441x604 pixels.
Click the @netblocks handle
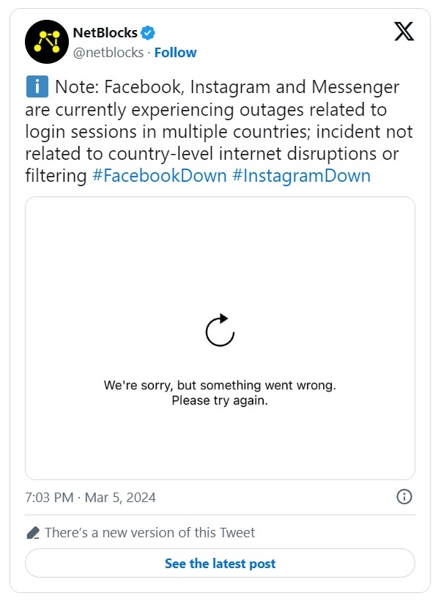(108, 53)
